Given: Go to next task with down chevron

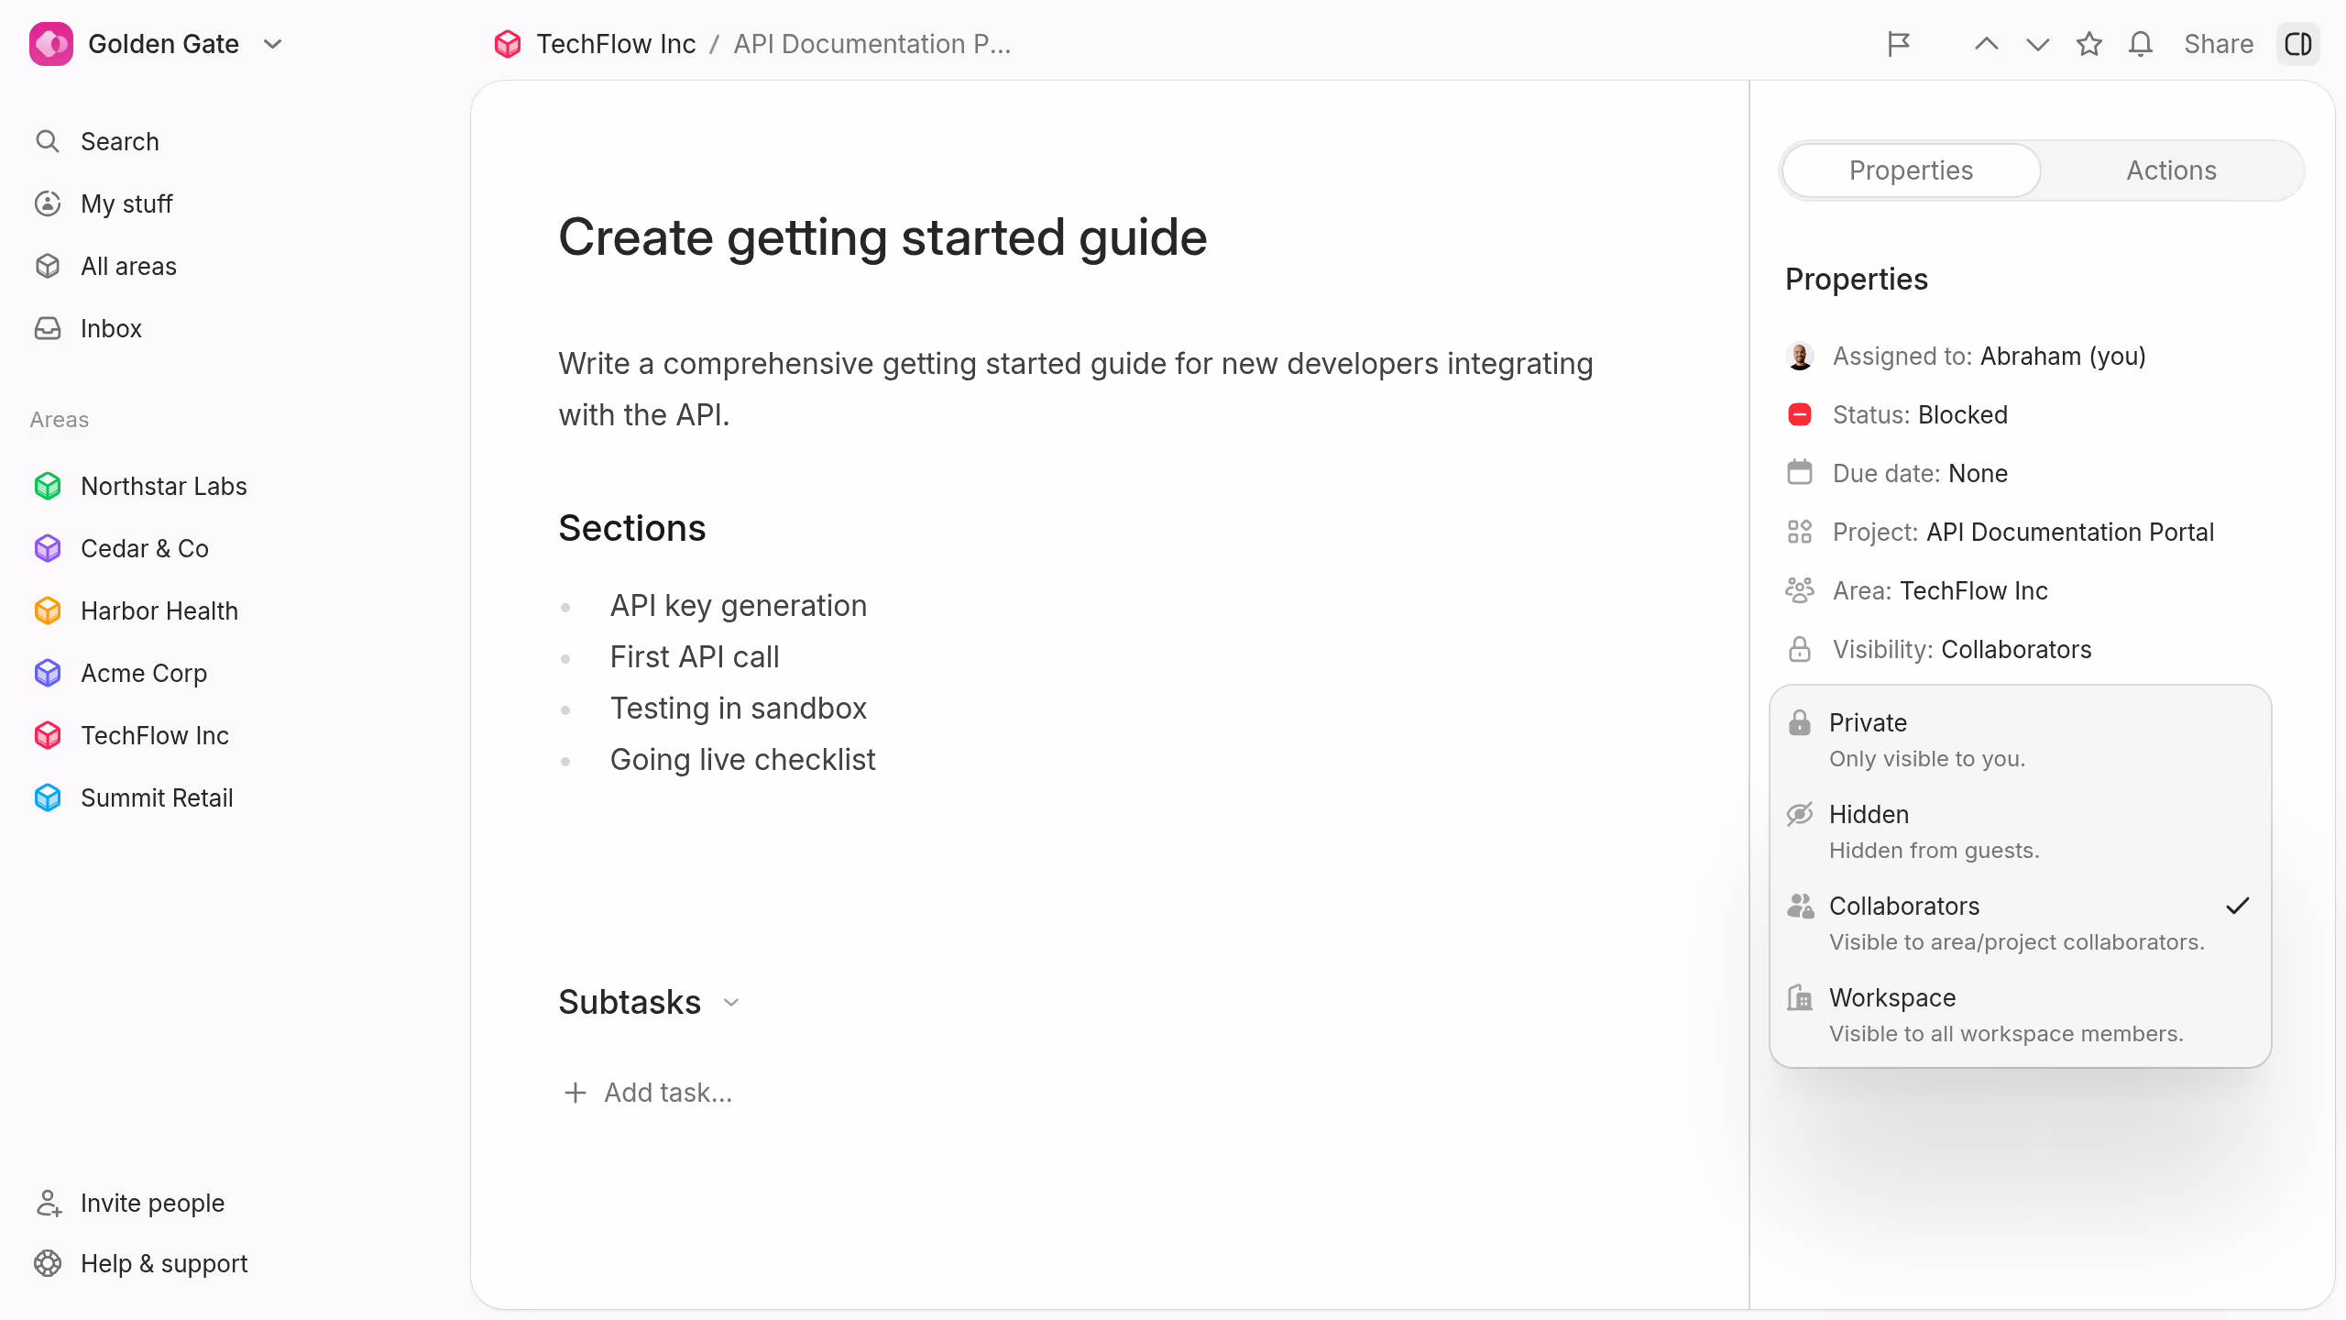Looking at the screenshot, I should [2037, 44].
